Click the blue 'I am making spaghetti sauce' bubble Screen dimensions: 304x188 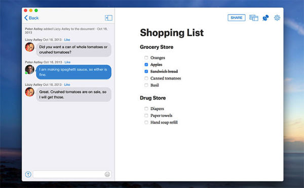73,72
